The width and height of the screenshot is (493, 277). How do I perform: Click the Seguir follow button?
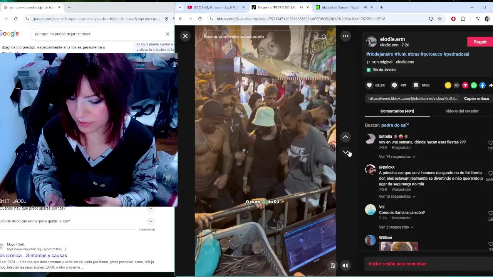[x=480, y=42]
